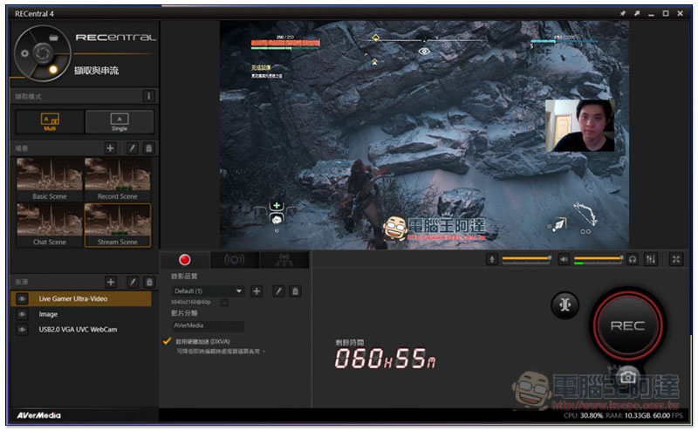Click the pin icon in title bar
This screenshot has height=431, width=698.
(x=623, y=13)
